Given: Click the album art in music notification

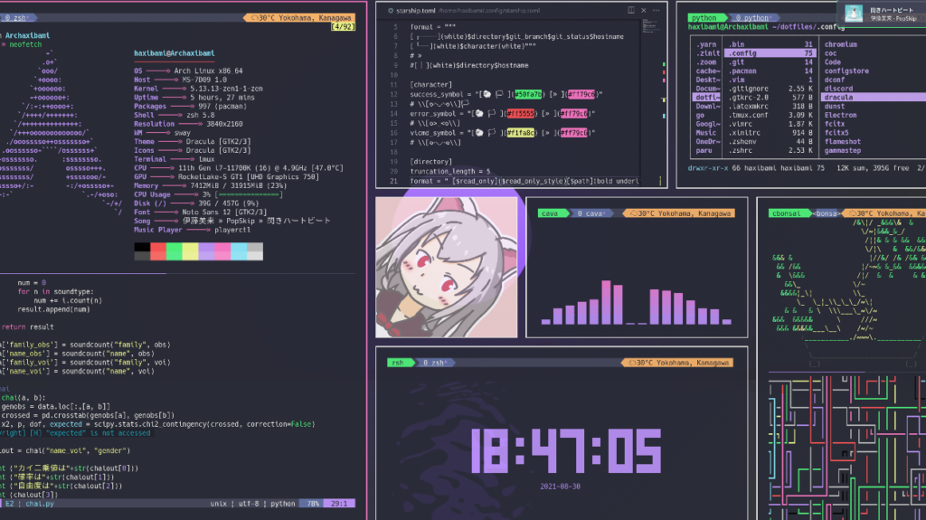Looking at the screenshot, I should click(x=854, y=13).
